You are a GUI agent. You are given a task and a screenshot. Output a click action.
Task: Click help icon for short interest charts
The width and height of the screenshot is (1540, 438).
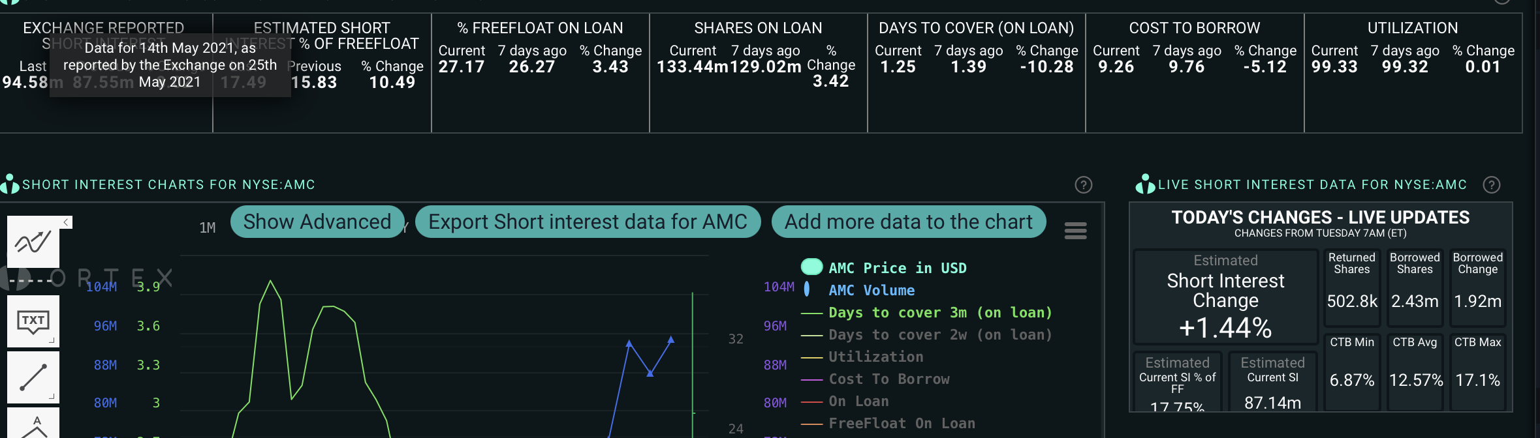[x=1083, y=185]
